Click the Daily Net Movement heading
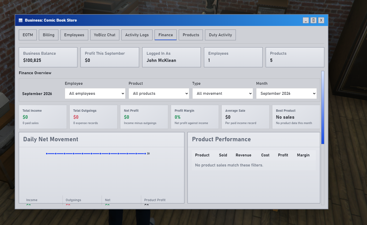Screen dimensions: 367x225 (51, 139)
